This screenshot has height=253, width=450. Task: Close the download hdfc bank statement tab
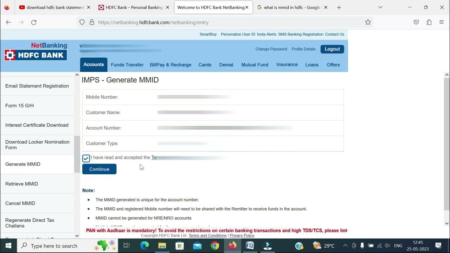[x=88, y=7]
